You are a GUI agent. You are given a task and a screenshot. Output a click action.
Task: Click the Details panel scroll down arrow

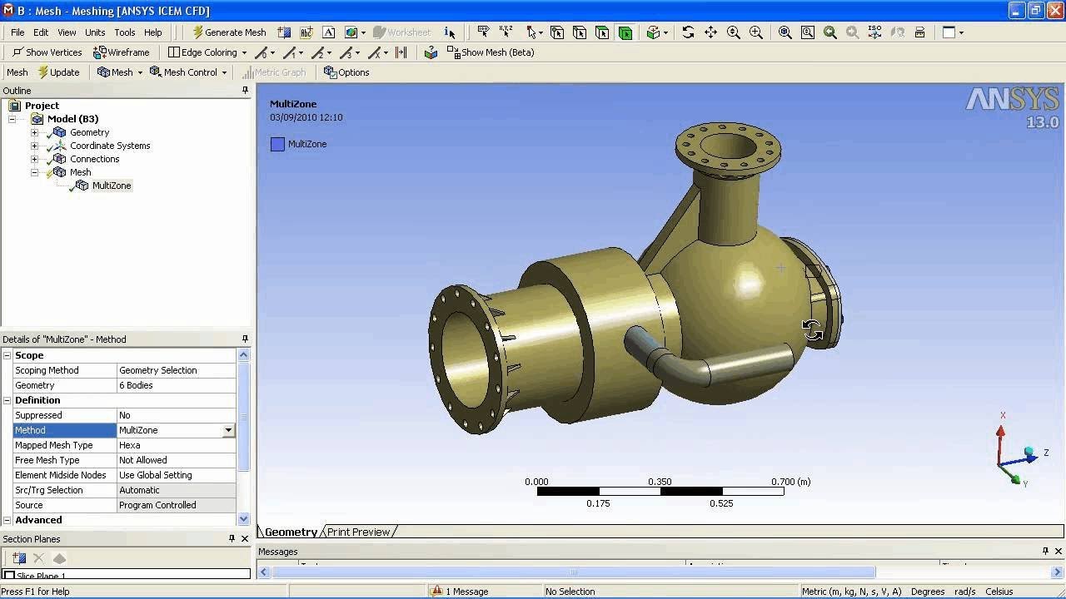tap(243, 519)
